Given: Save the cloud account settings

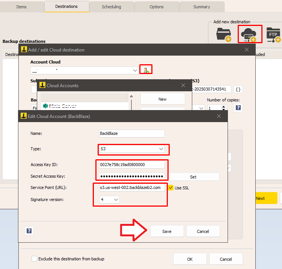Looking at the screenshot, I should [167, 231].
